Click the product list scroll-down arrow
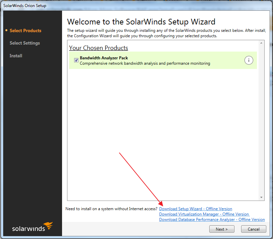 [x=261, y=197]
